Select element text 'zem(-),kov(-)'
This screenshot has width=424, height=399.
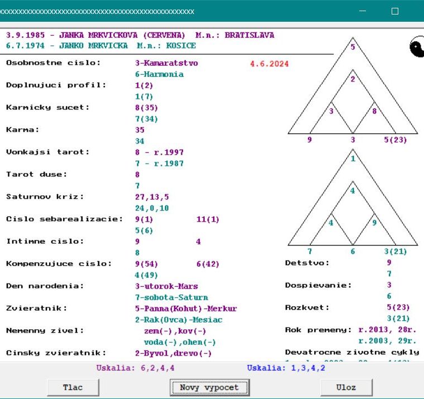coord(175,331)
